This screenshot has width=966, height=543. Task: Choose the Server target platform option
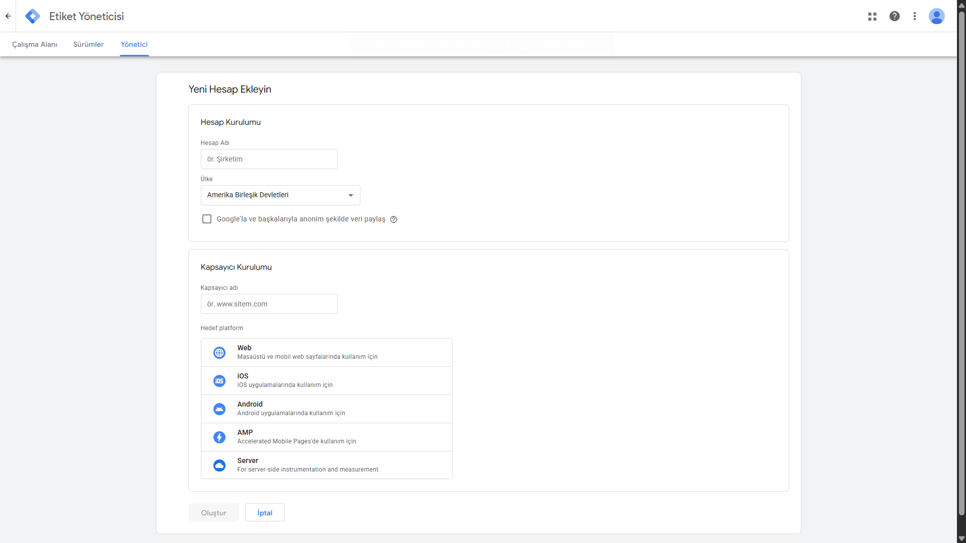(x=326, y=465)
